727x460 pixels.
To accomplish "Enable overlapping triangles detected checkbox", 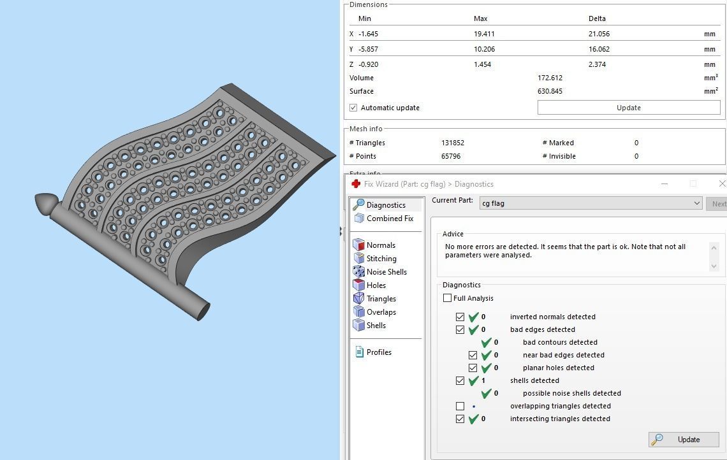I will (x=460, y=406).
